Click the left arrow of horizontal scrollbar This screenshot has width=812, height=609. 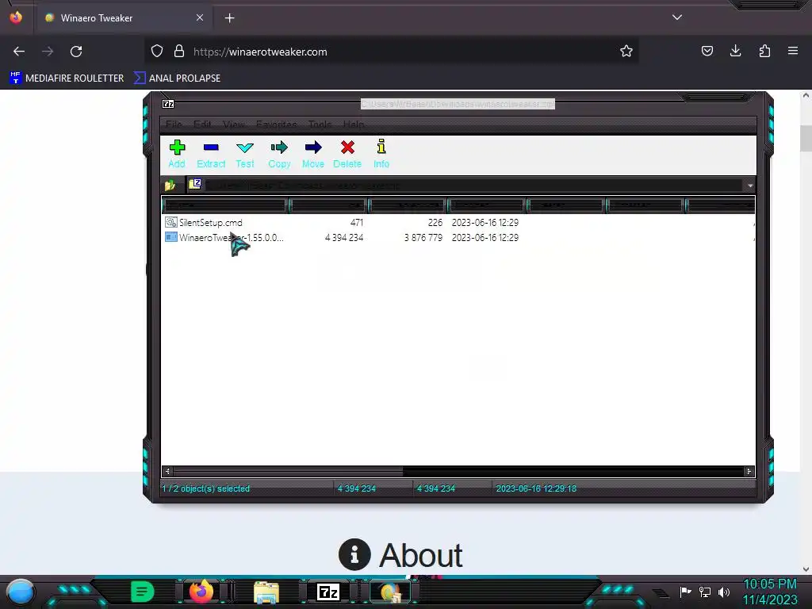tap(167, 471)
